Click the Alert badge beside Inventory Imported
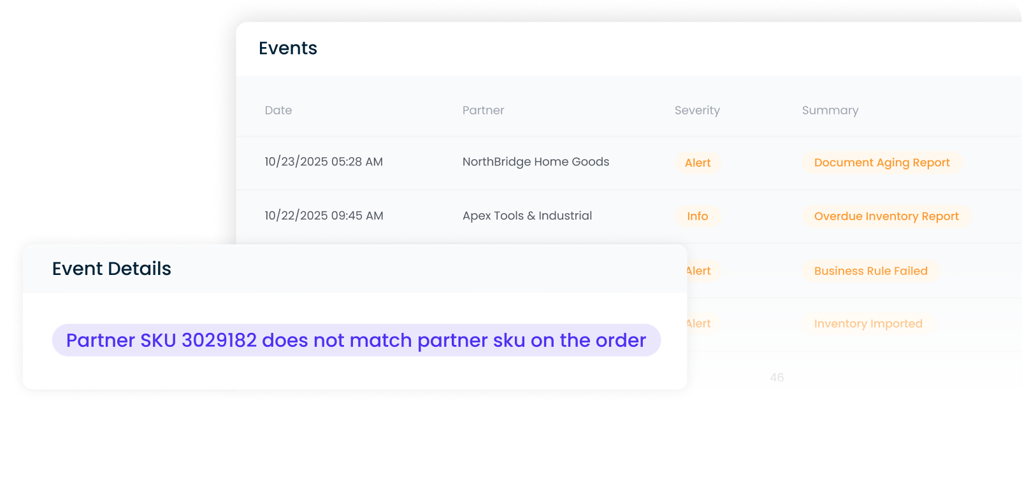The image size is (1022, 485). (x=700, y=324)
